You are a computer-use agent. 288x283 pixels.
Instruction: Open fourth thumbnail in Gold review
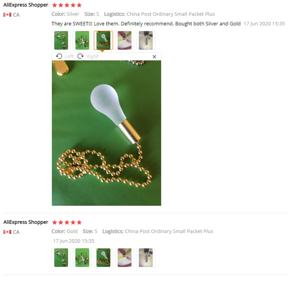point(125,258)
